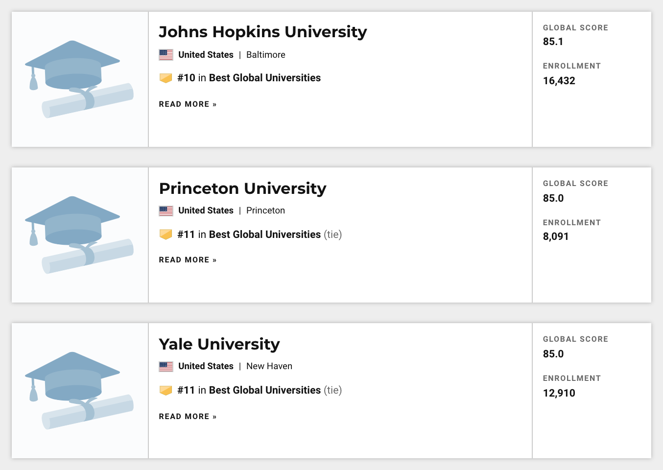This screenshot has width=663, height=470.
Task: Click Yale graduation cap thumbnail
Action: coord(79,391)
